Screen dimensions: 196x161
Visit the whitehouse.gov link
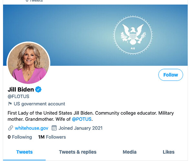[32, 128]
